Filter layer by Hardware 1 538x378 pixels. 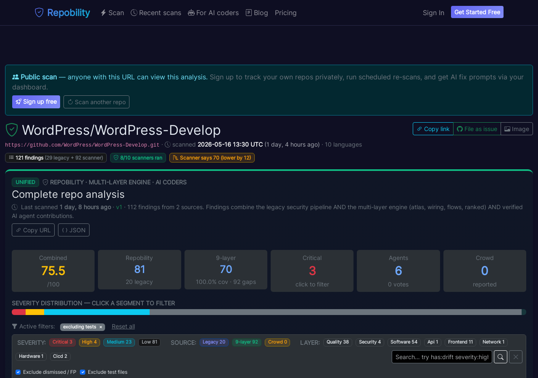click(x=31, y=357)
